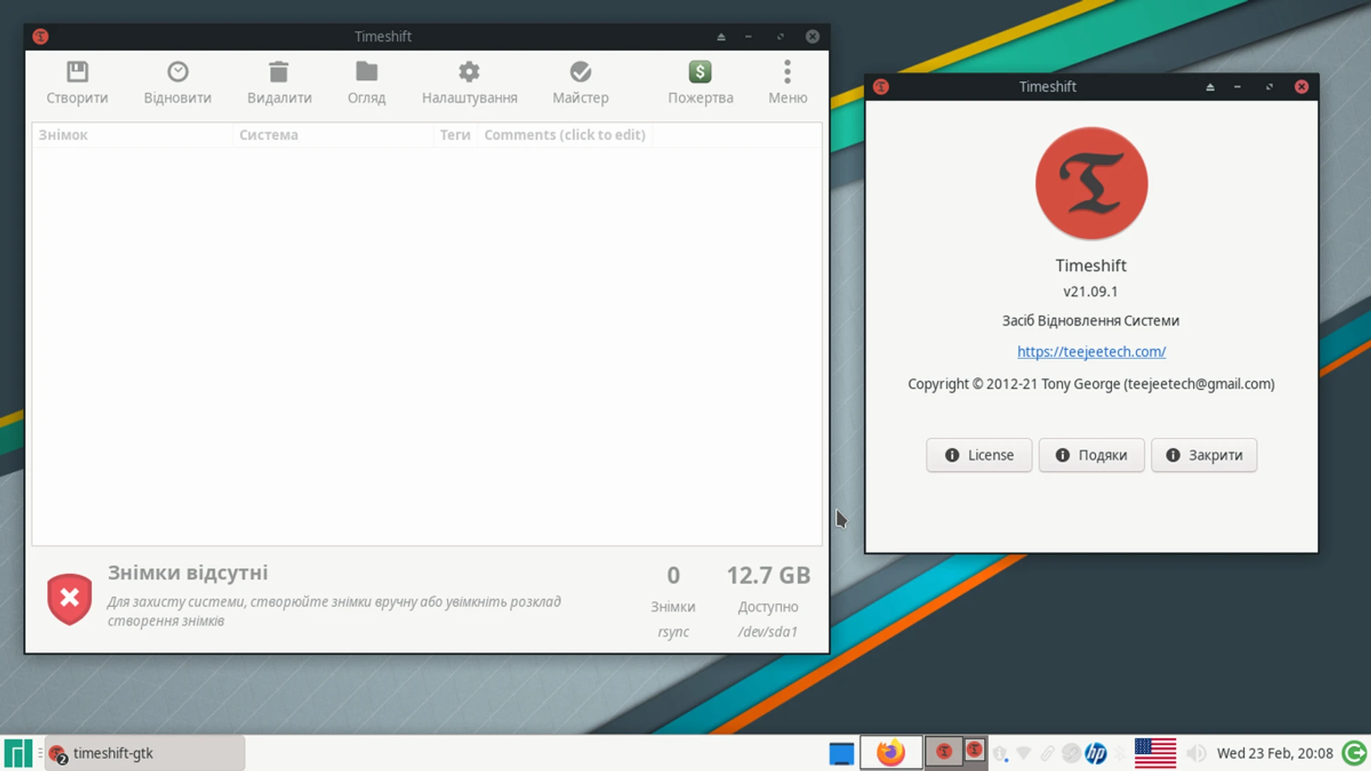Click the v21.09.1 version text

(1090, 291)
